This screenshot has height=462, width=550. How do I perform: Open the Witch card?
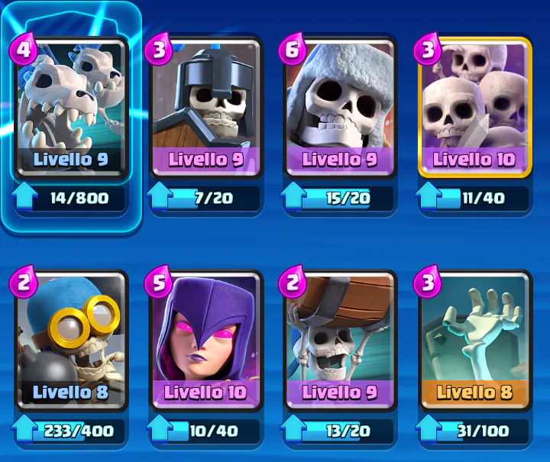tap(206, 341)
